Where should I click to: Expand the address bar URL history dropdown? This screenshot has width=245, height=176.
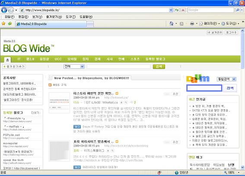point(171,10)
